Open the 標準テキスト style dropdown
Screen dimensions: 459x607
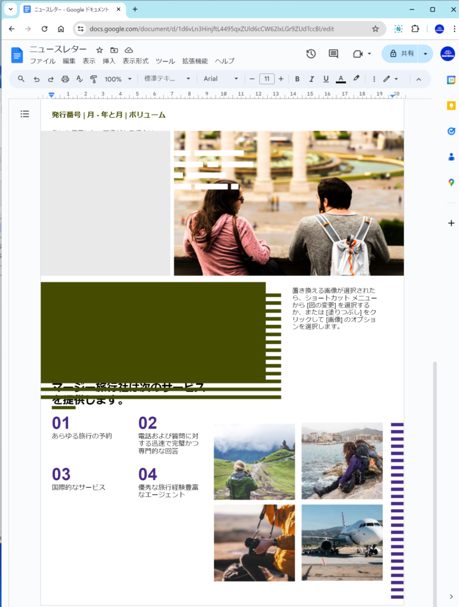[x=167, y=79]
